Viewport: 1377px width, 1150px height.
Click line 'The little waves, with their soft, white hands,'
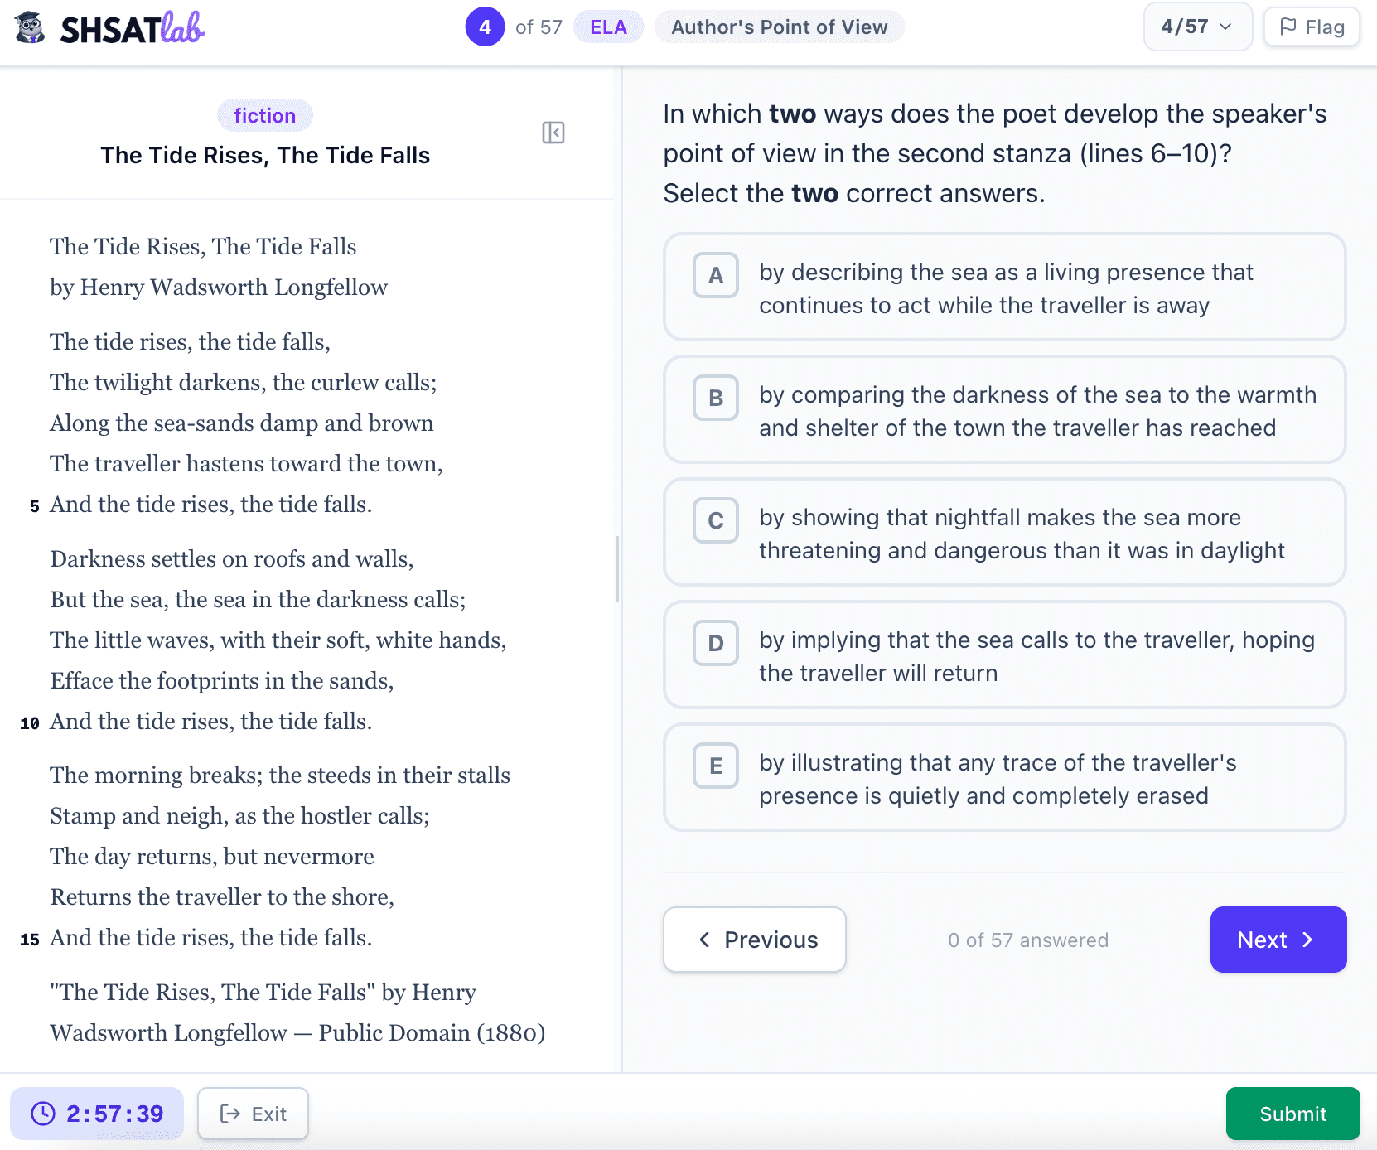click(x=278, y=640)
